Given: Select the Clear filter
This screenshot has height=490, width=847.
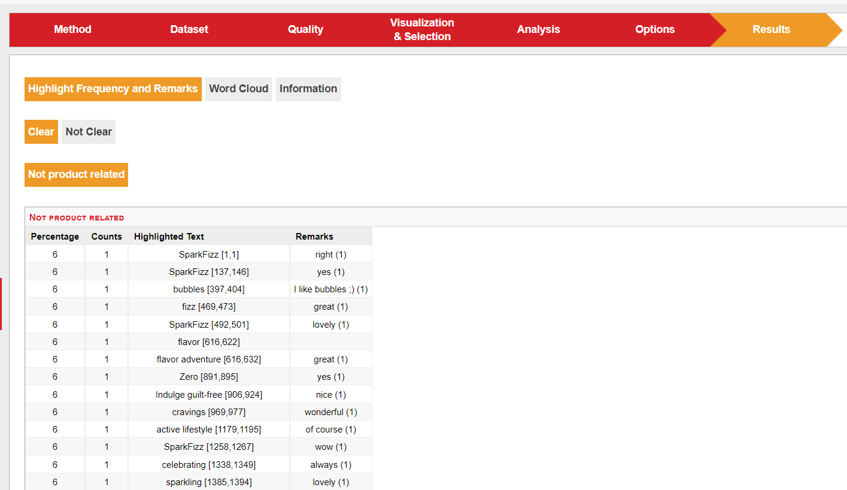Looking at the screenshot, I should tap(41, 132).
